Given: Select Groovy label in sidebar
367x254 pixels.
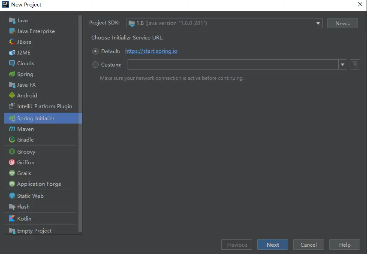Looking at the screenshot, I should pos(26,152).
